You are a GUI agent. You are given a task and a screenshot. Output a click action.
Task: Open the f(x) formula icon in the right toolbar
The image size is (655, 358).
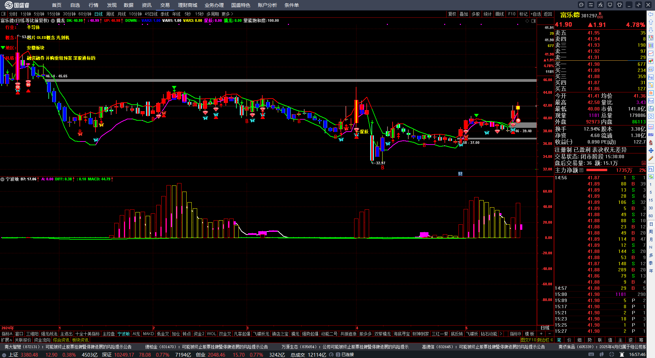coord(651,109)
